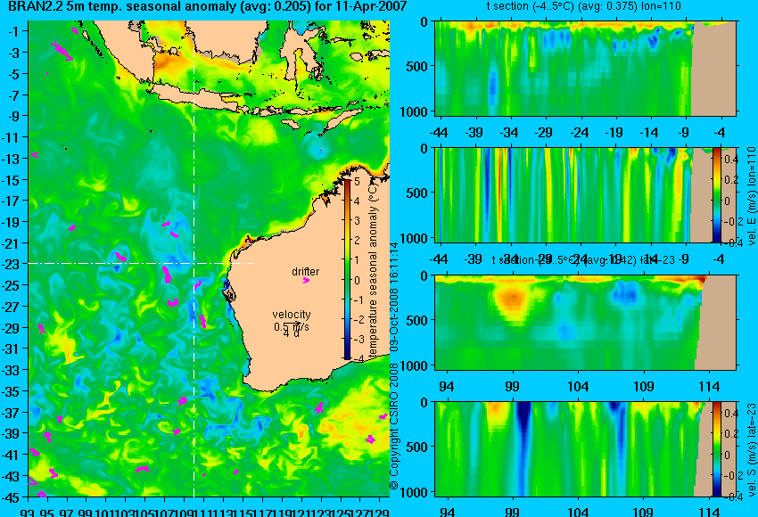Click the value 5 on the temperature anomaly colorbar

click(357, 182)
